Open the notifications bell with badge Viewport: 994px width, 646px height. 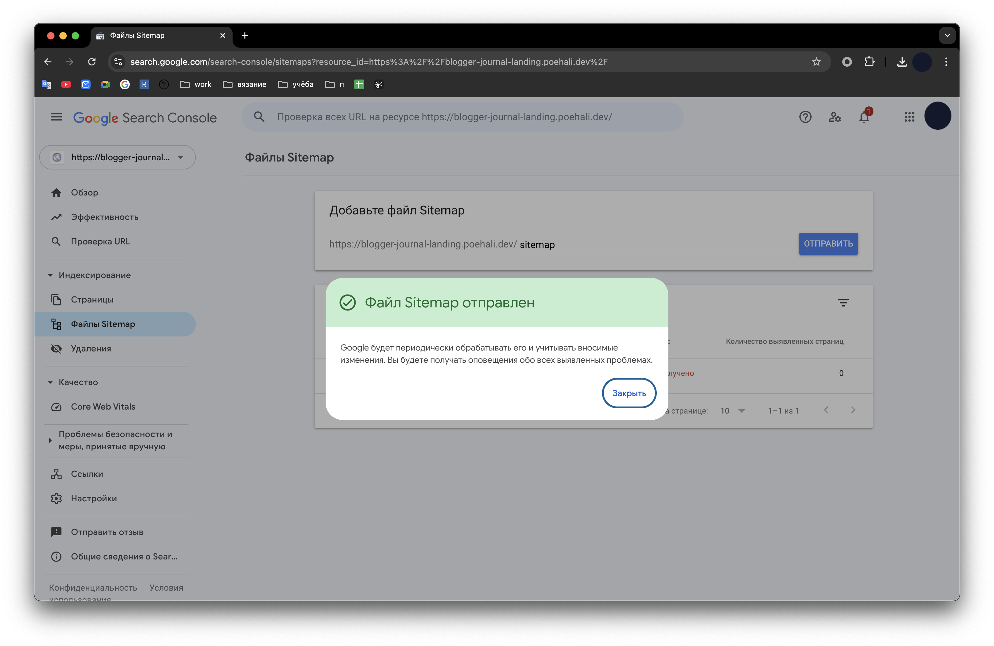tap(864, 117)
